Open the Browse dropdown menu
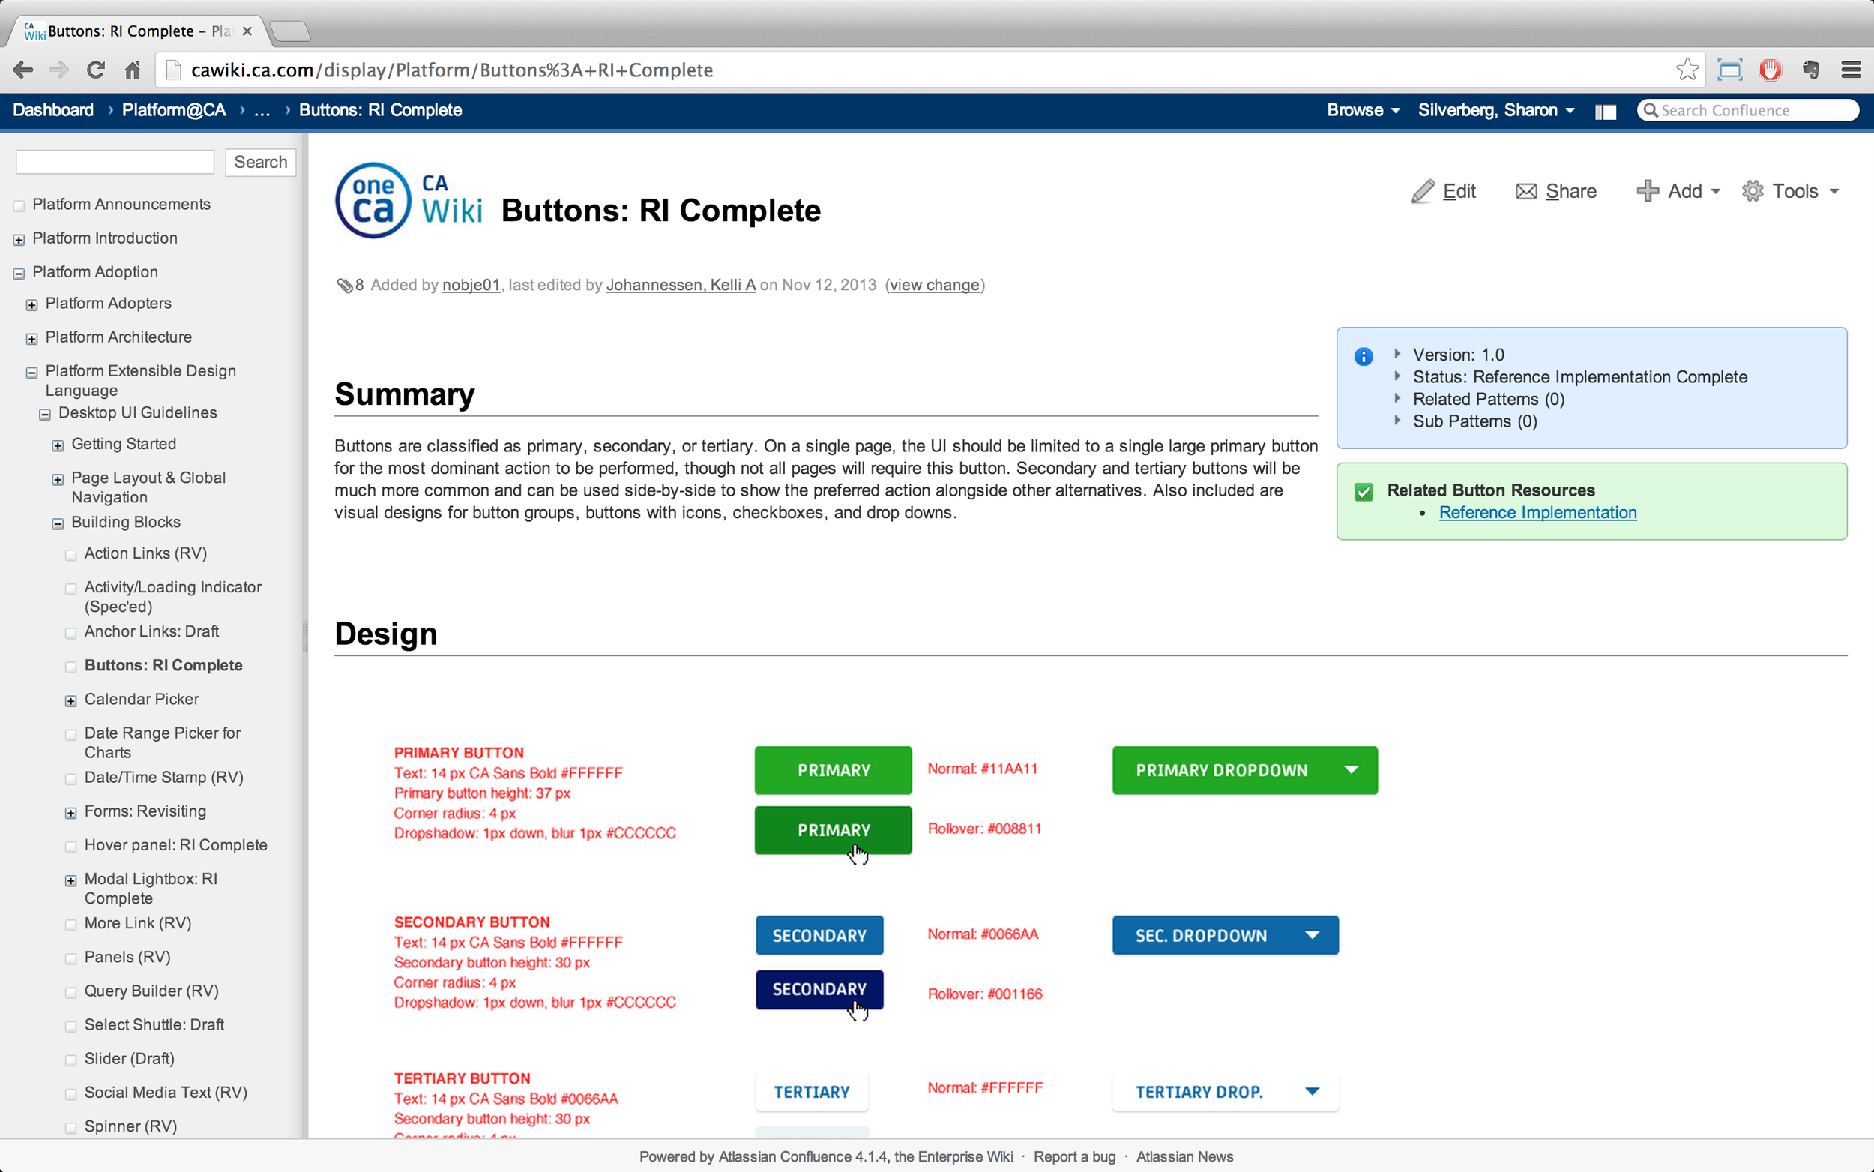This screenshot has width=1874, height=1172. 1363,110
